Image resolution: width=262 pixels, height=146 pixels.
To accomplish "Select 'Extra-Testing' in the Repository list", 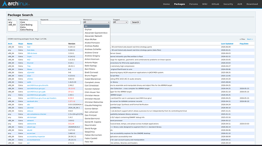I will click(x=28, y=30).
